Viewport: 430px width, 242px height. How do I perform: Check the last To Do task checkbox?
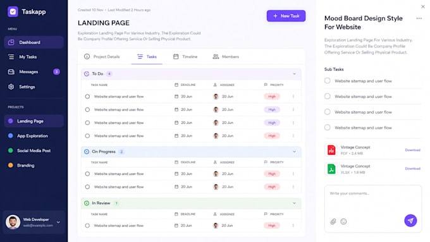[87, 136]
